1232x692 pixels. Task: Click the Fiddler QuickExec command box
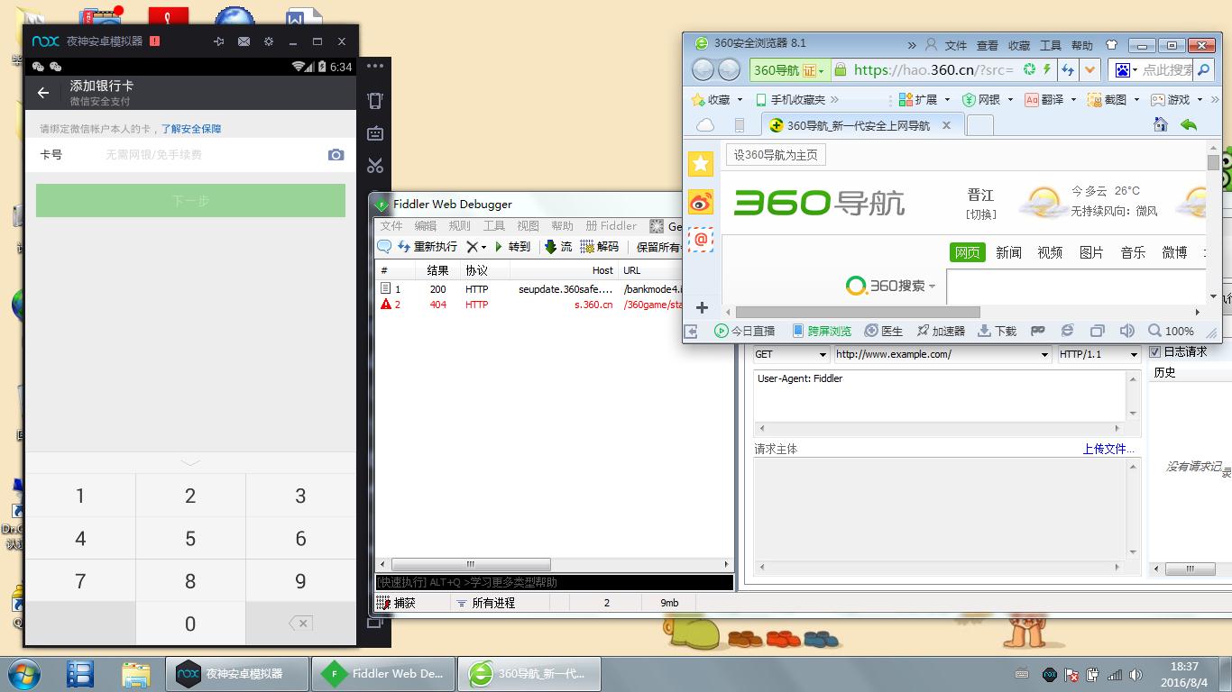pyautogui.click(x=554, y=582)
